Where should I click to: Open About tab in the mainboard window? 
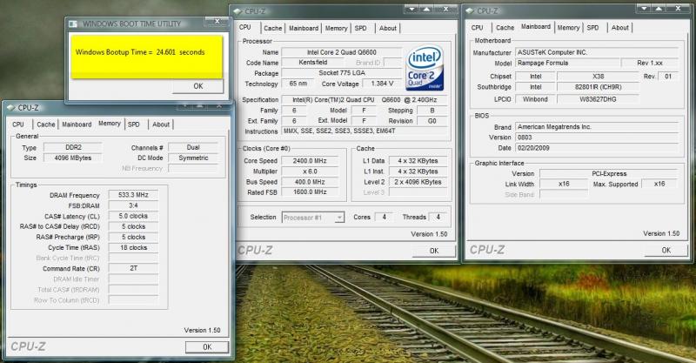coord(619,28)
